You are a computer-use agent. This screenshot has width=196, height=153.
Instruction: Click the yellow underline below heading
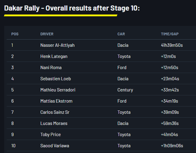tap(60, 15)
